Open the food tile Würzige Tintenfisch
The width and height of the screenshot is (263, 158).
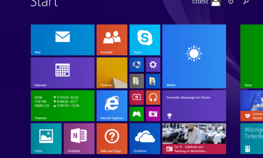click(252, 139)
